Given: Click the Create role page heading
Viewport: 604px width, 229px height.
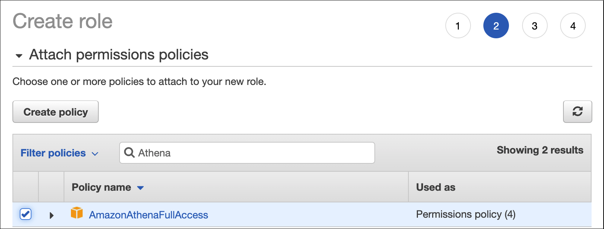Looking at the screenshot, I should coord(63,21).
